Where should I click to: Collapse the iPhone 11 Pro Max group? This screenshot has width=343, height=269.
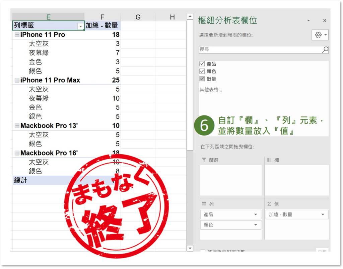coord(17,80)
